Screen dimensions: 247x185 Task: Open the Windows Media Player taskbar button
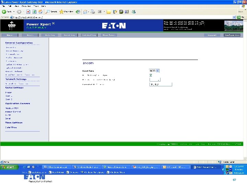pyautogui.click(x=86, y=167)
